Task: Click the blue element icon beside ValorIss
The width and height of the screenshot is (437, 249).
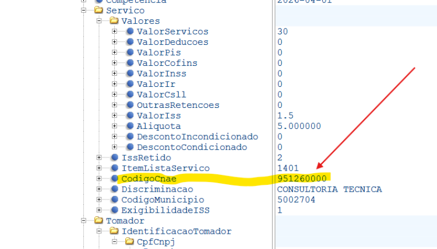Action: pyautogui.click(x=130, y=115)
